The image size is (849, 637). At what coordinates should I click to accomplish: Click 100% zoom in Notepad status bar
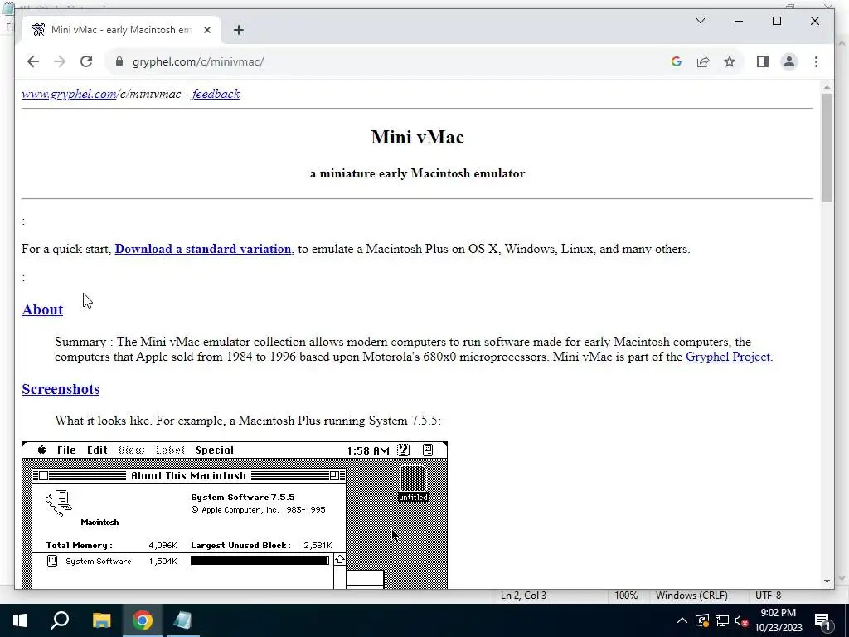tap(626, 596)
